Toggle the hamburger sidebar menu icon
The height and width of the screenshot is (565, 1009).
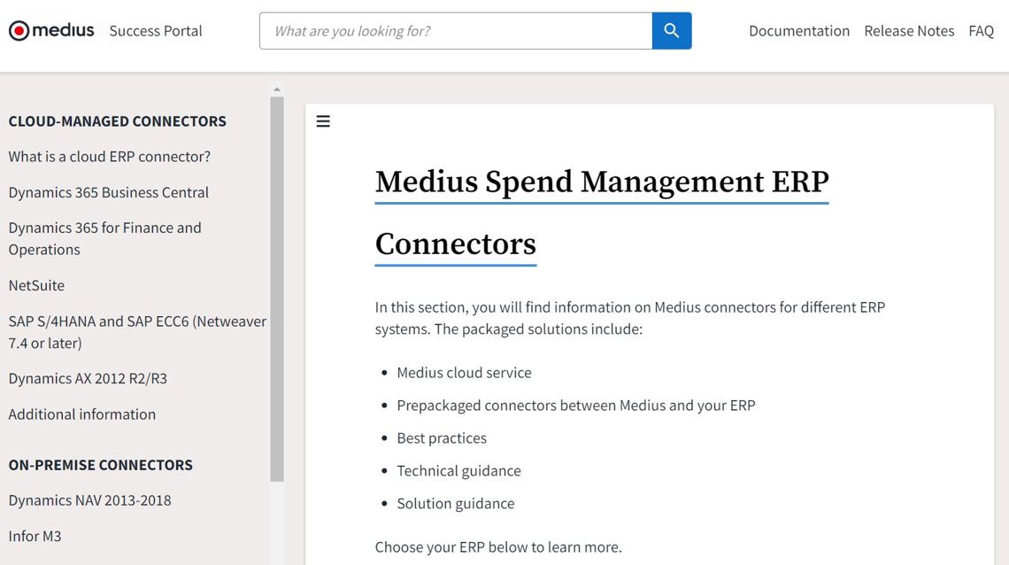click(323, 121)
